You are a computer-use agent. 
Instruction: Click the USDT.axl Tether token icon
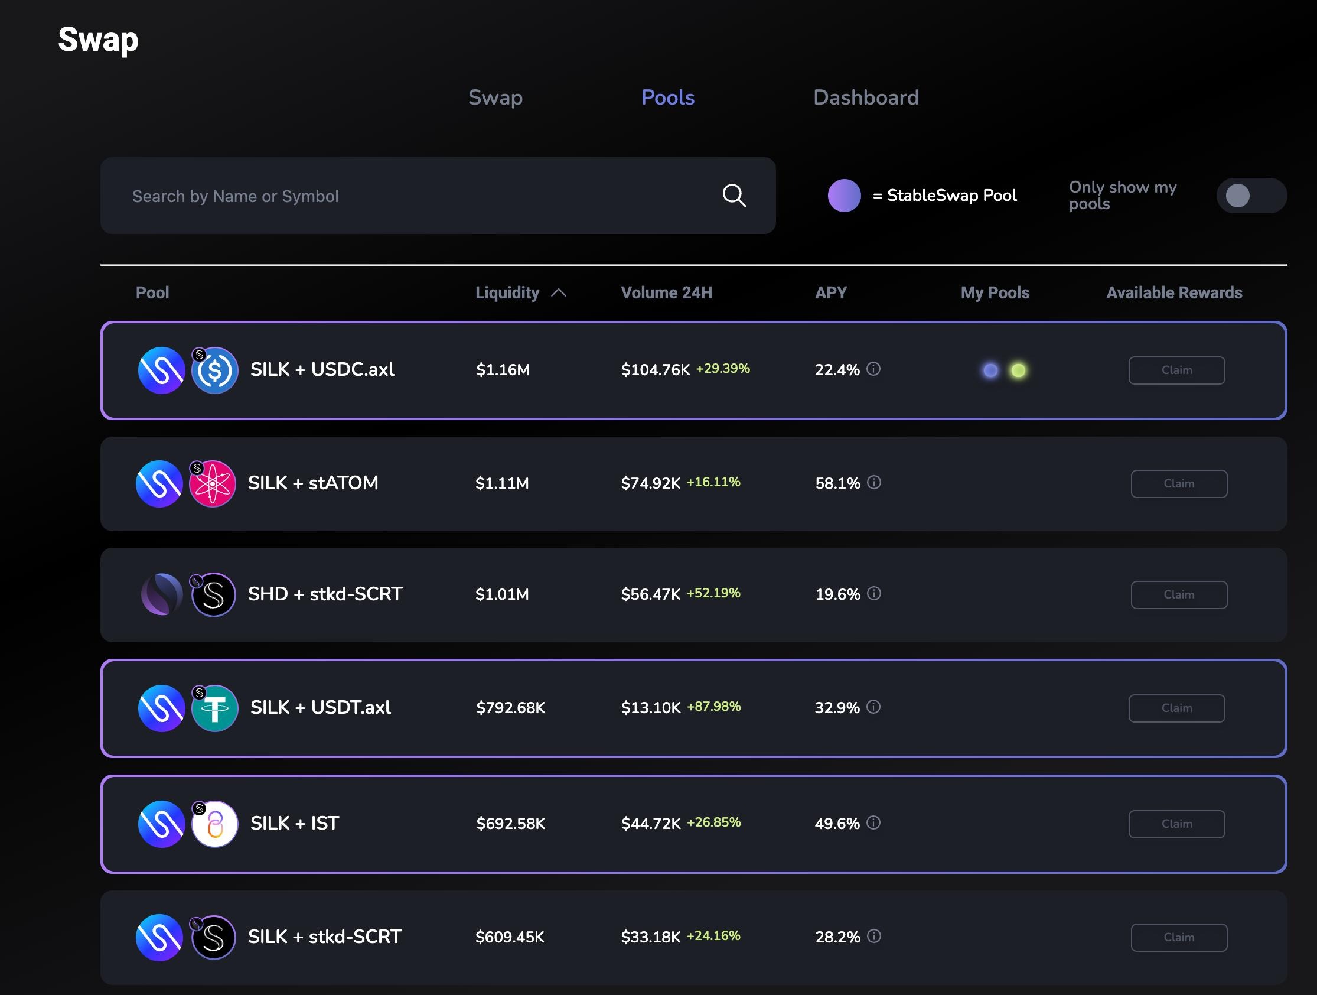[x=215, y=708]
